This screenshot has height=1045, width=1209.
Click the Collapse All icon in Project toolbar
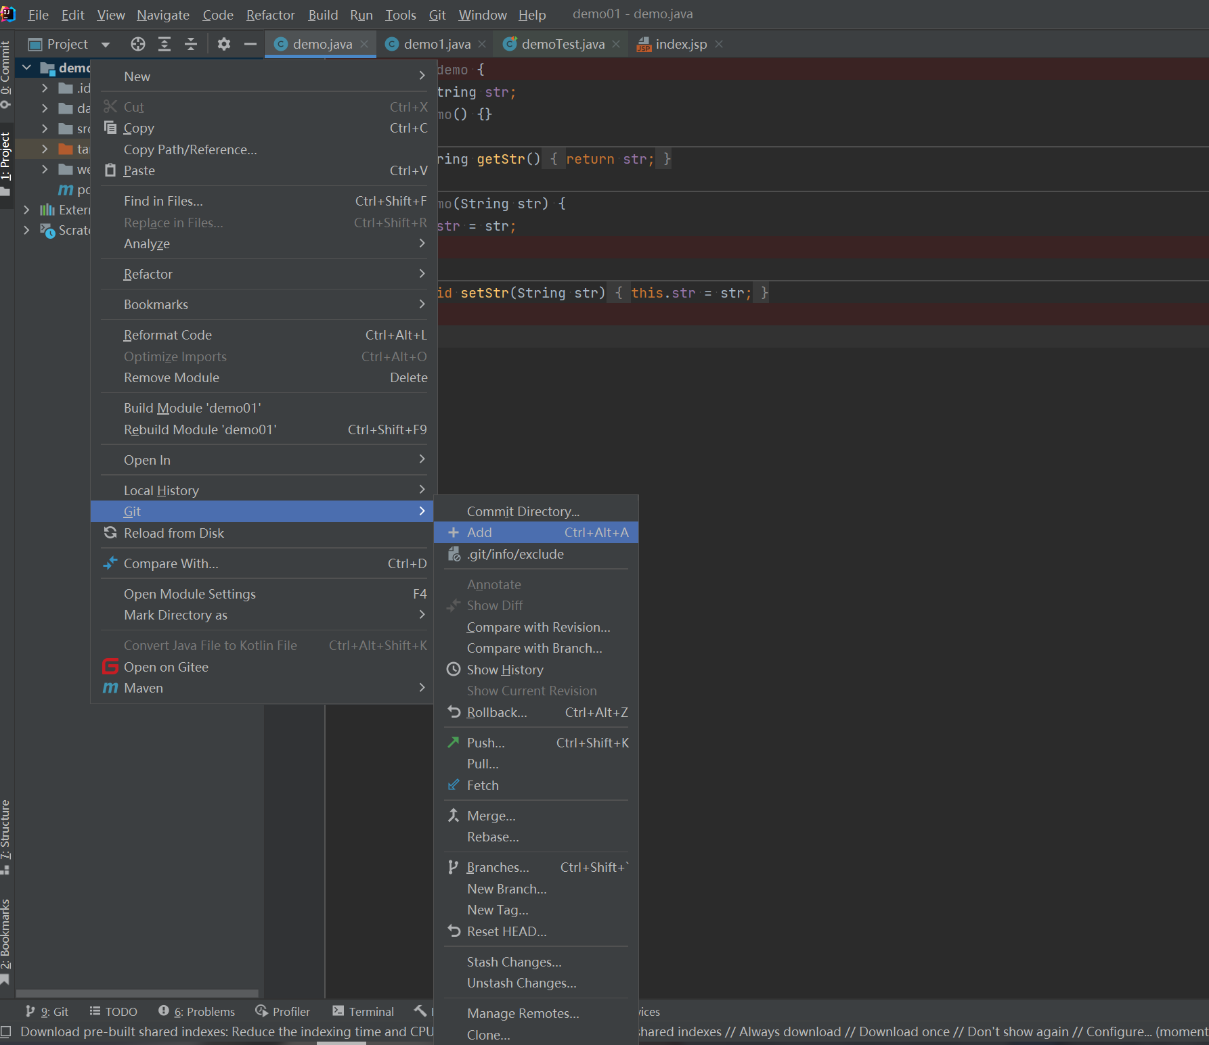pos(191,44)
